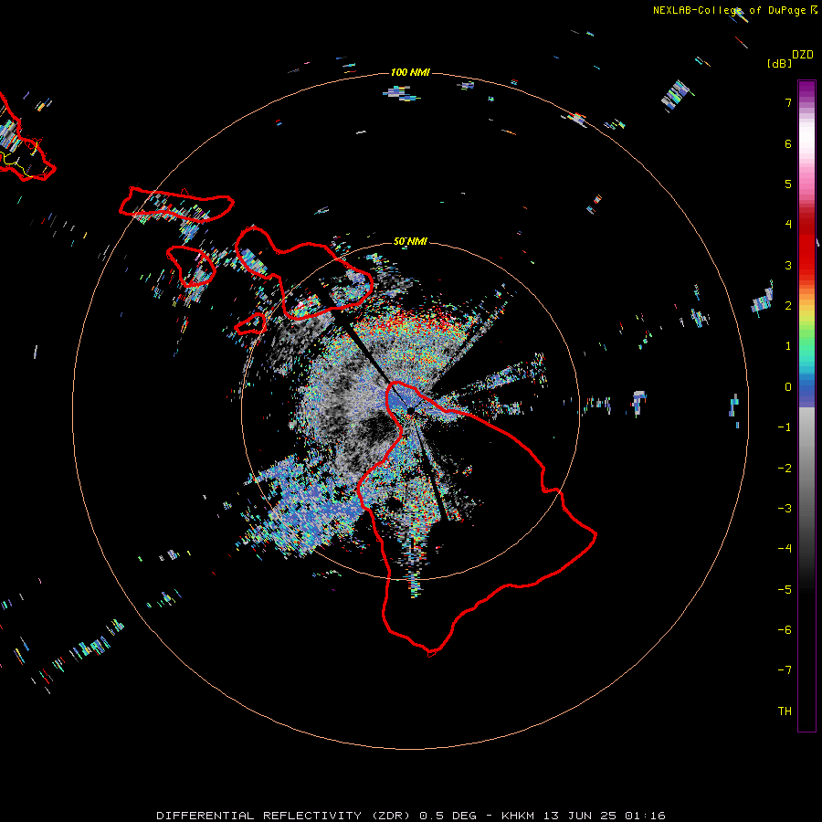Click the -3 value on the color scale

pyautogui.click(x=785, y=509)
